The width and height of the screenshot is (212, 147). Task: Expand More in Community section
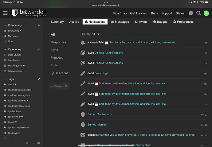(x=10, y=41)
